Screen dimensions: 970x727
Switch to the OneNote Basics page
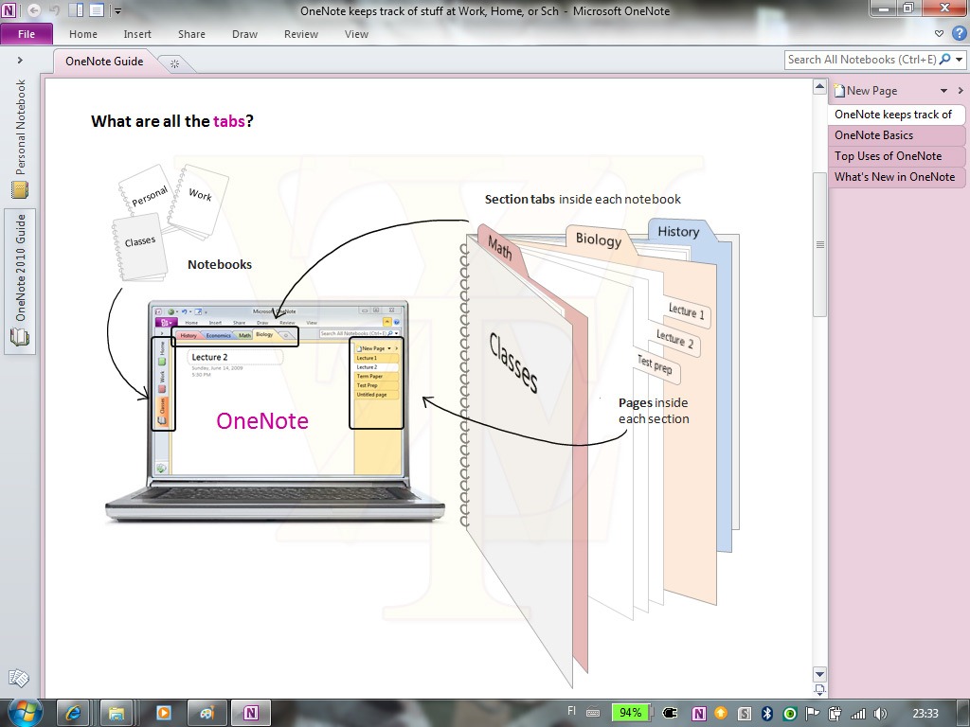(873, 135)
